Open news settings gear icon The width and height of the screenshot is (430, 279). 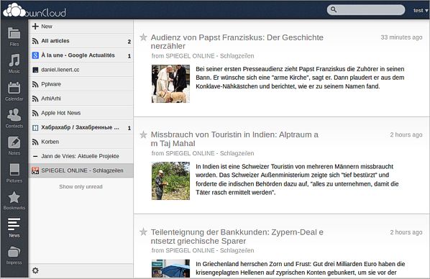click(x=35, y=270)
